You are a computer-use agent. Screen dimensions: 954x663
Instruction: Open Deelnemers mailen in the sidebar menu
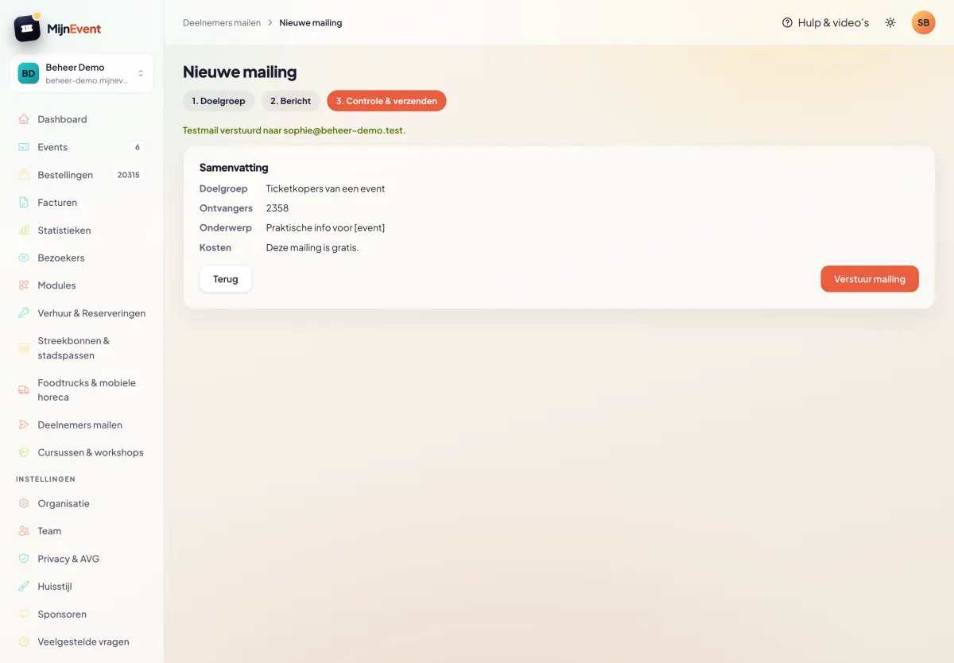pyautogui.click(x=82, y=425)
